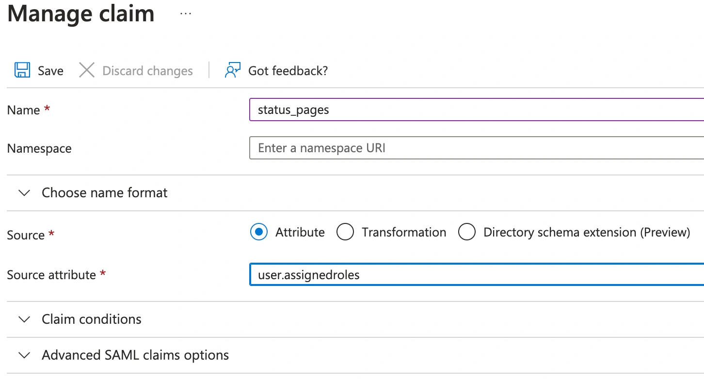The width and height of the screenshot is (704, 379).
Task: Choose Directory schema extension (Preview) radio
Action: pos(467,232)
